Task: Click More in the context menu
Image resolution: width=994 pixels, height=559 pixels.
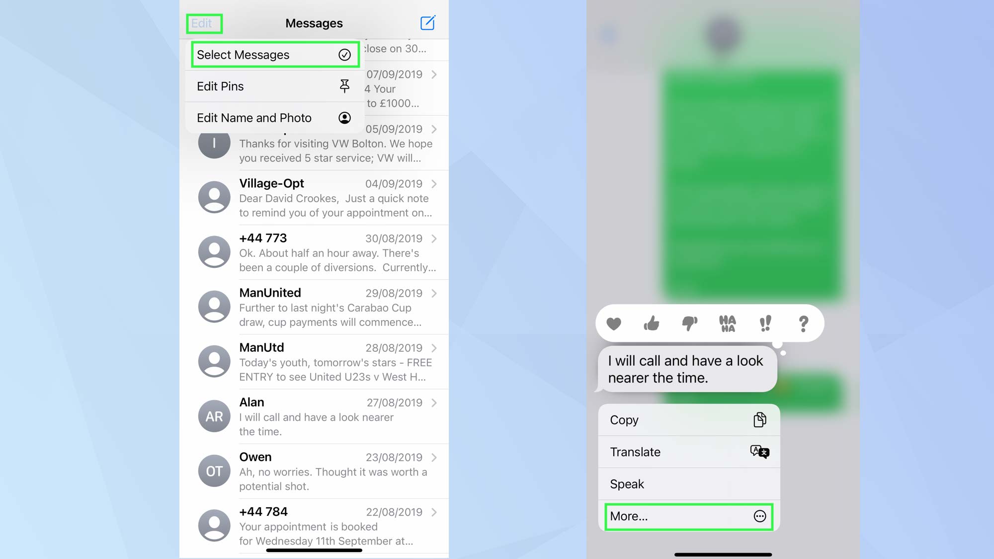Action: [689, 516]
